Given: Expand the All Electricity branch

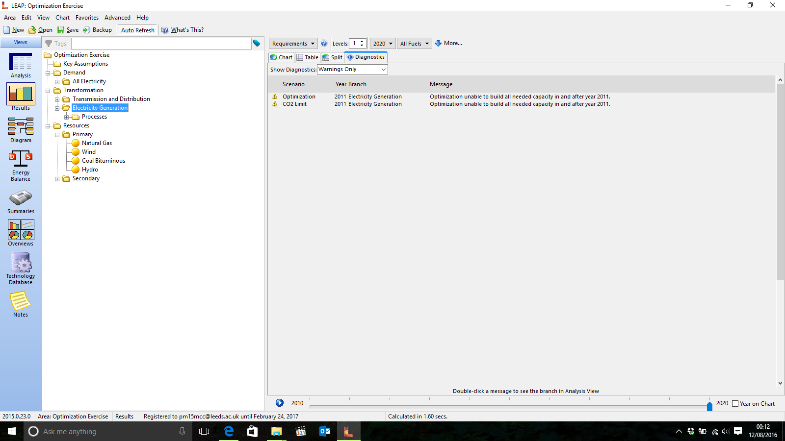Looking at the screenshot, I should pyautogui.click(x=57, y=82).
